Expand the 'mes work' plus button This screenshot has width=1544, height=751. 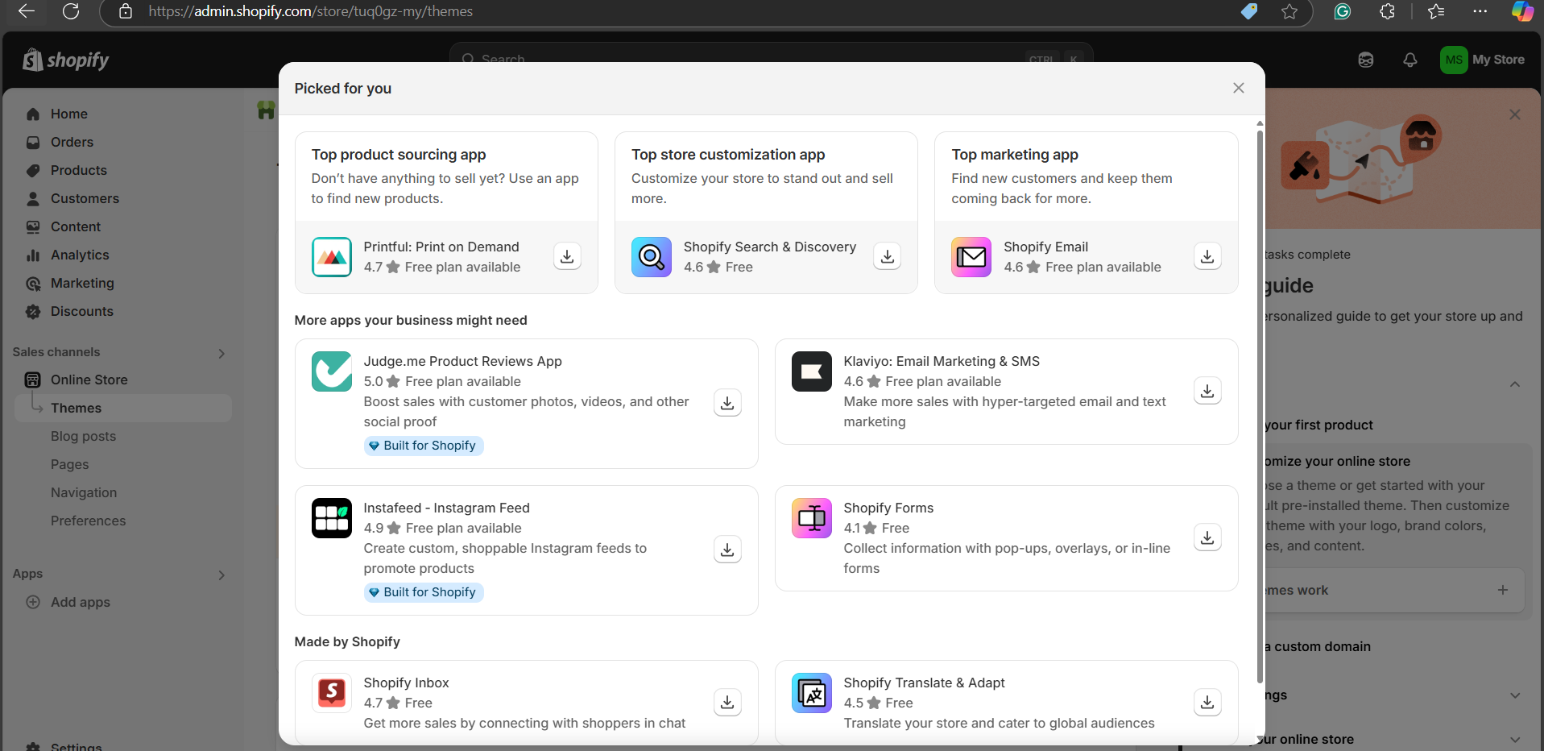click(1503, 590)
